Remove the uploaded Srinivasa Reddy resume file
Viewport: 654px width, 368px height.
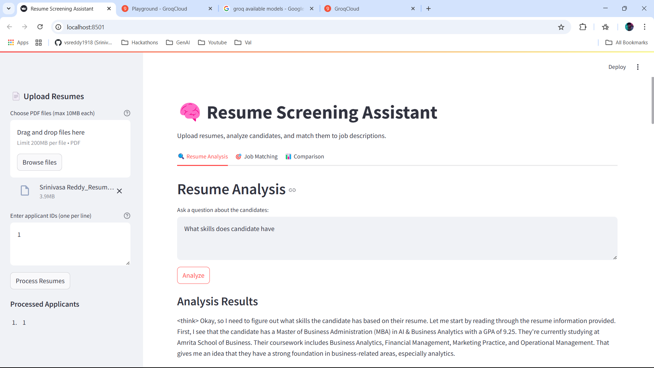click(x=120, y=191)
